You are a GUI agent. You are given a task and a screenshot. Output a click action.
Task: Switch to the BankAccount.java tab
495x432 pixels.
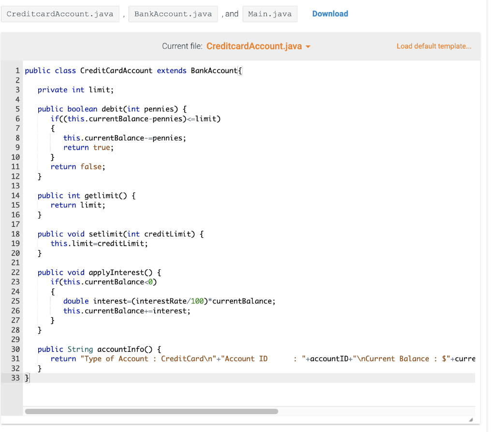(x=173, y=14)
